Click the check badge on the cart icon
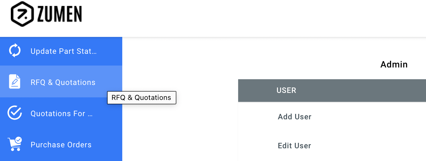The height and width of the screenshot is (161, 426). [x=18, y=140]
